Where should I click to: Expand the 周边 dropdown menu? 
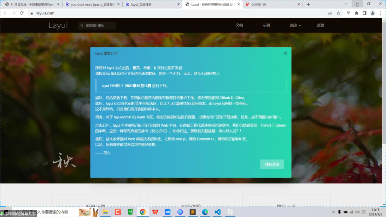pyautogui.click(x=296, y=25)
